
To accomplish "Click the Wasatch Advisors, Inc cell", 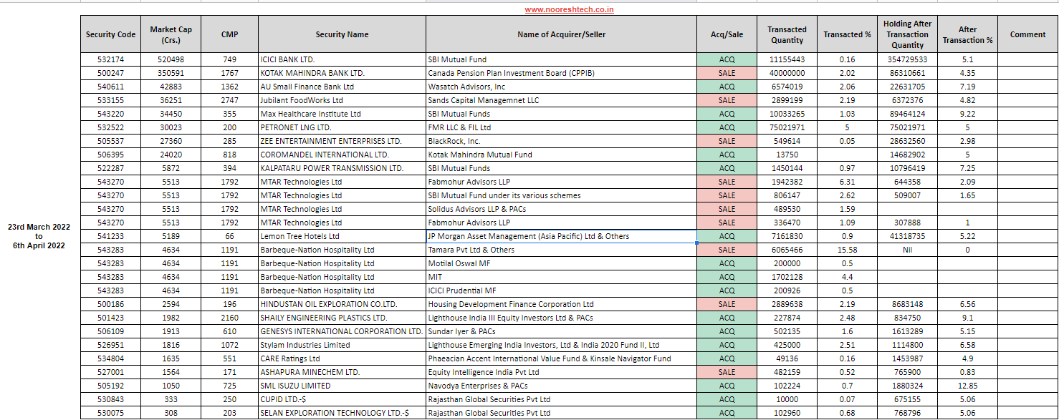I will coord(561,87).
